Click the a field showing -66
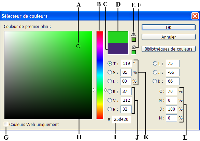Screen dimensions: 200x141 [173, 72]
